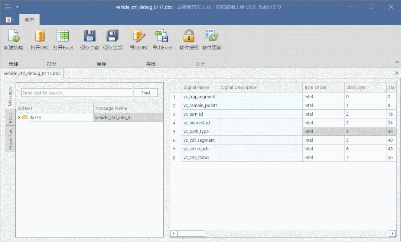The image size is (401, 242).
Task: Select the Messages side tab
Action: pos(10,96)
